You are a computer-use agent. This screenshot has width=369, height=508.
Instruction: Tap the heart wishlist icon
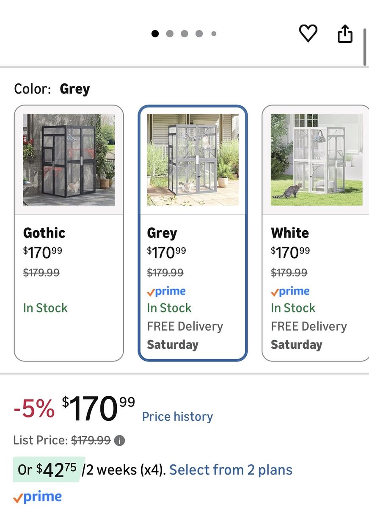pyautogui.click(x=308, y=33)
